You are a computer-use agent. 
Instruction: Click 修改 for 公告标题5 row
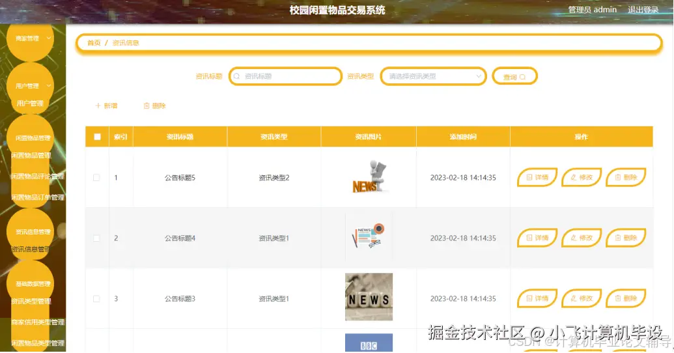pos(582,177)
